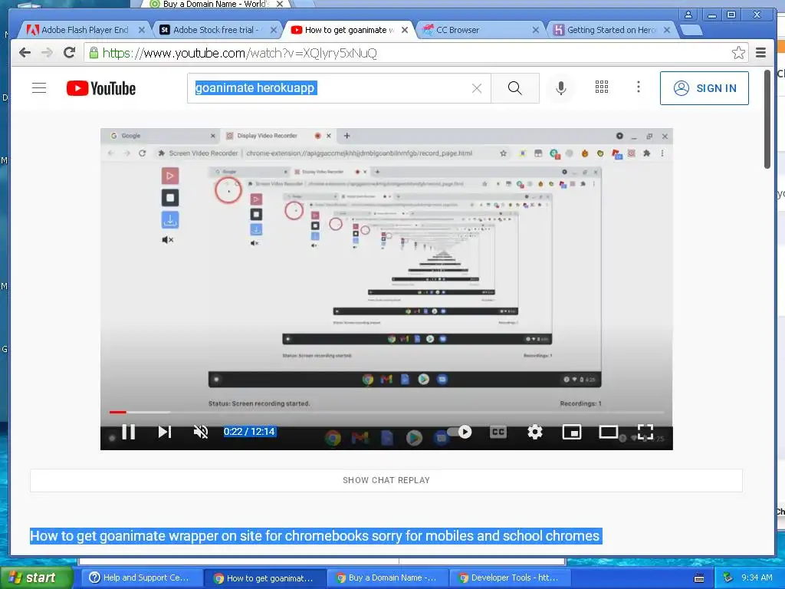Pause the video
The image size is (785, 589).
pos(129,432)
